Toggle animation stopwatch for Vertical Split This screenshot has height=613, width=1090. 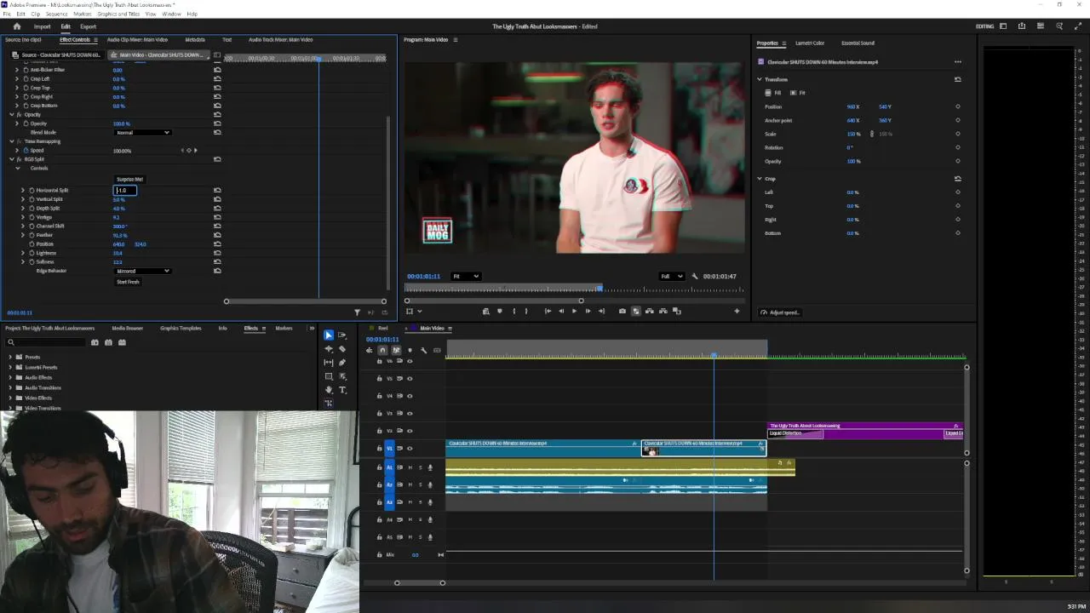coord(32,199)
